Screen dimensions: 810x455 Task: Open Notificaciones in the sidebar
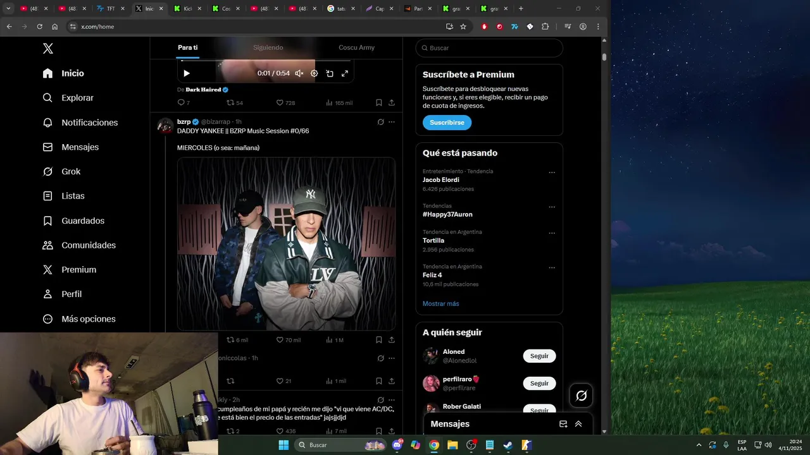point(80,123)
